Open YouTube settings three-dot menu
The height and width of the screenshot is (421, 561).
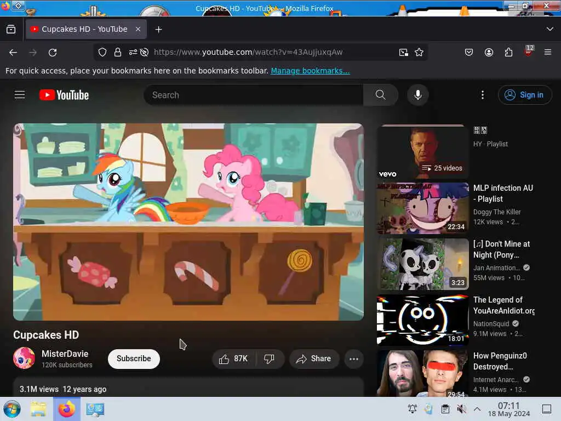(483, 95)
